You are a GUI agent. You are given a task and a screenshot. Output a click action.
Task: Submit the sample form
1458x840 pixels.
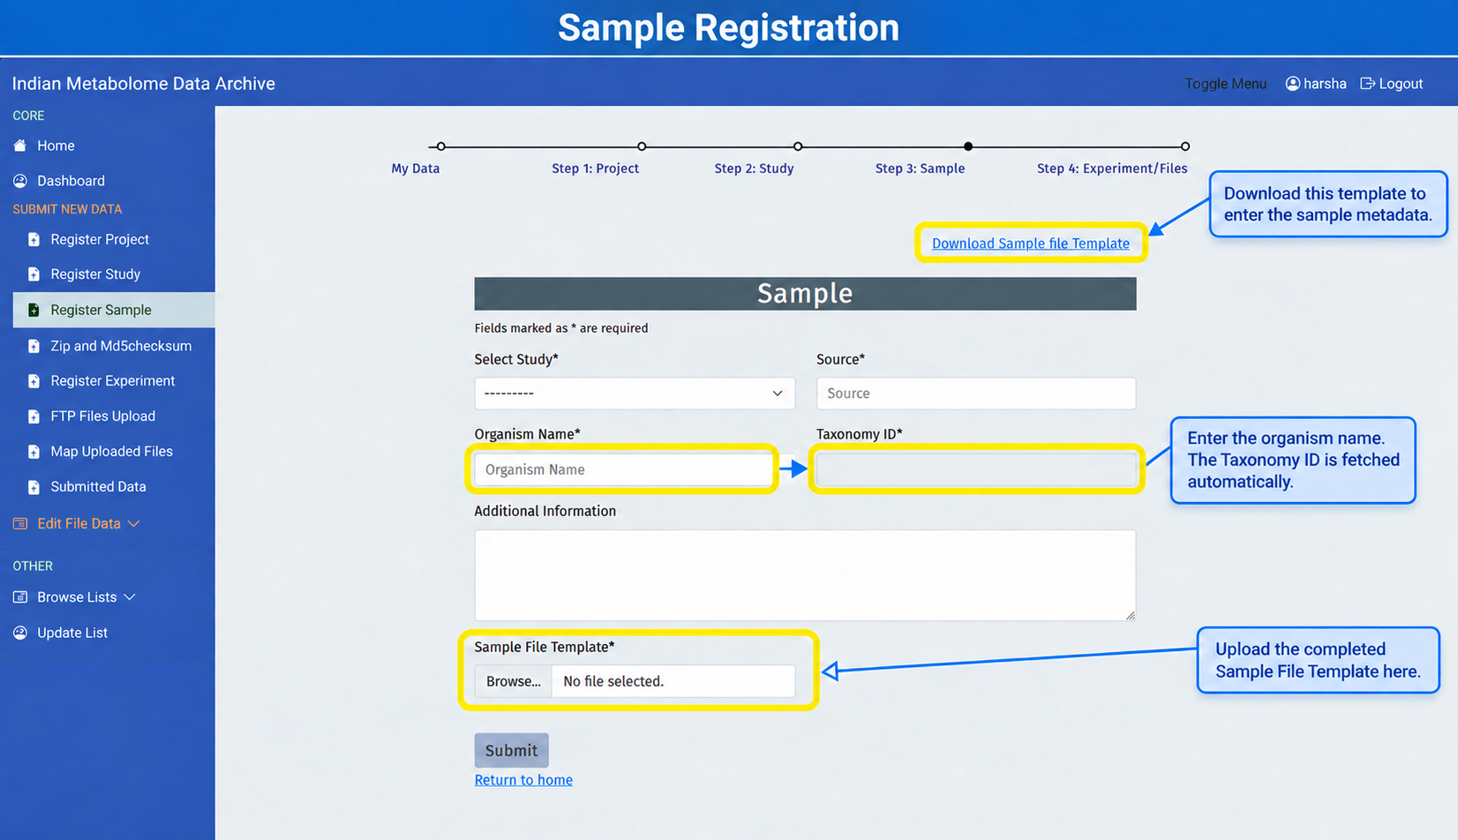click(x=511, y=751)
